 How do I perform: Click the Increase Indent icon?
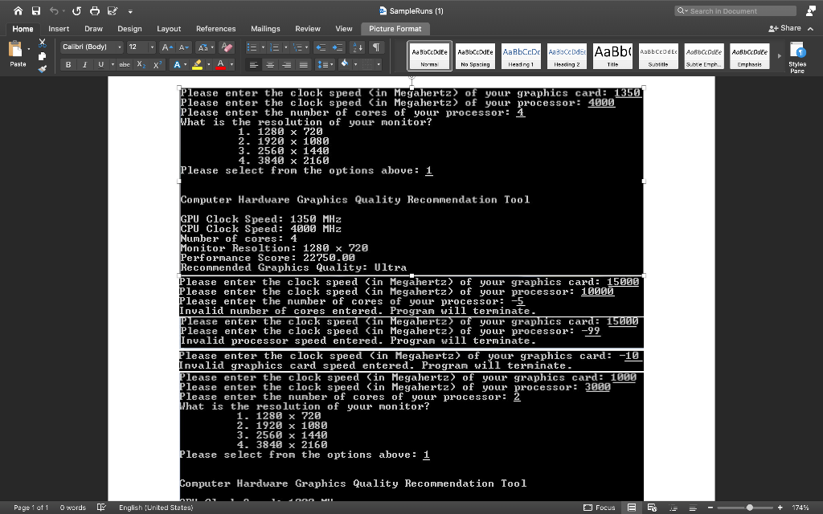336,47
